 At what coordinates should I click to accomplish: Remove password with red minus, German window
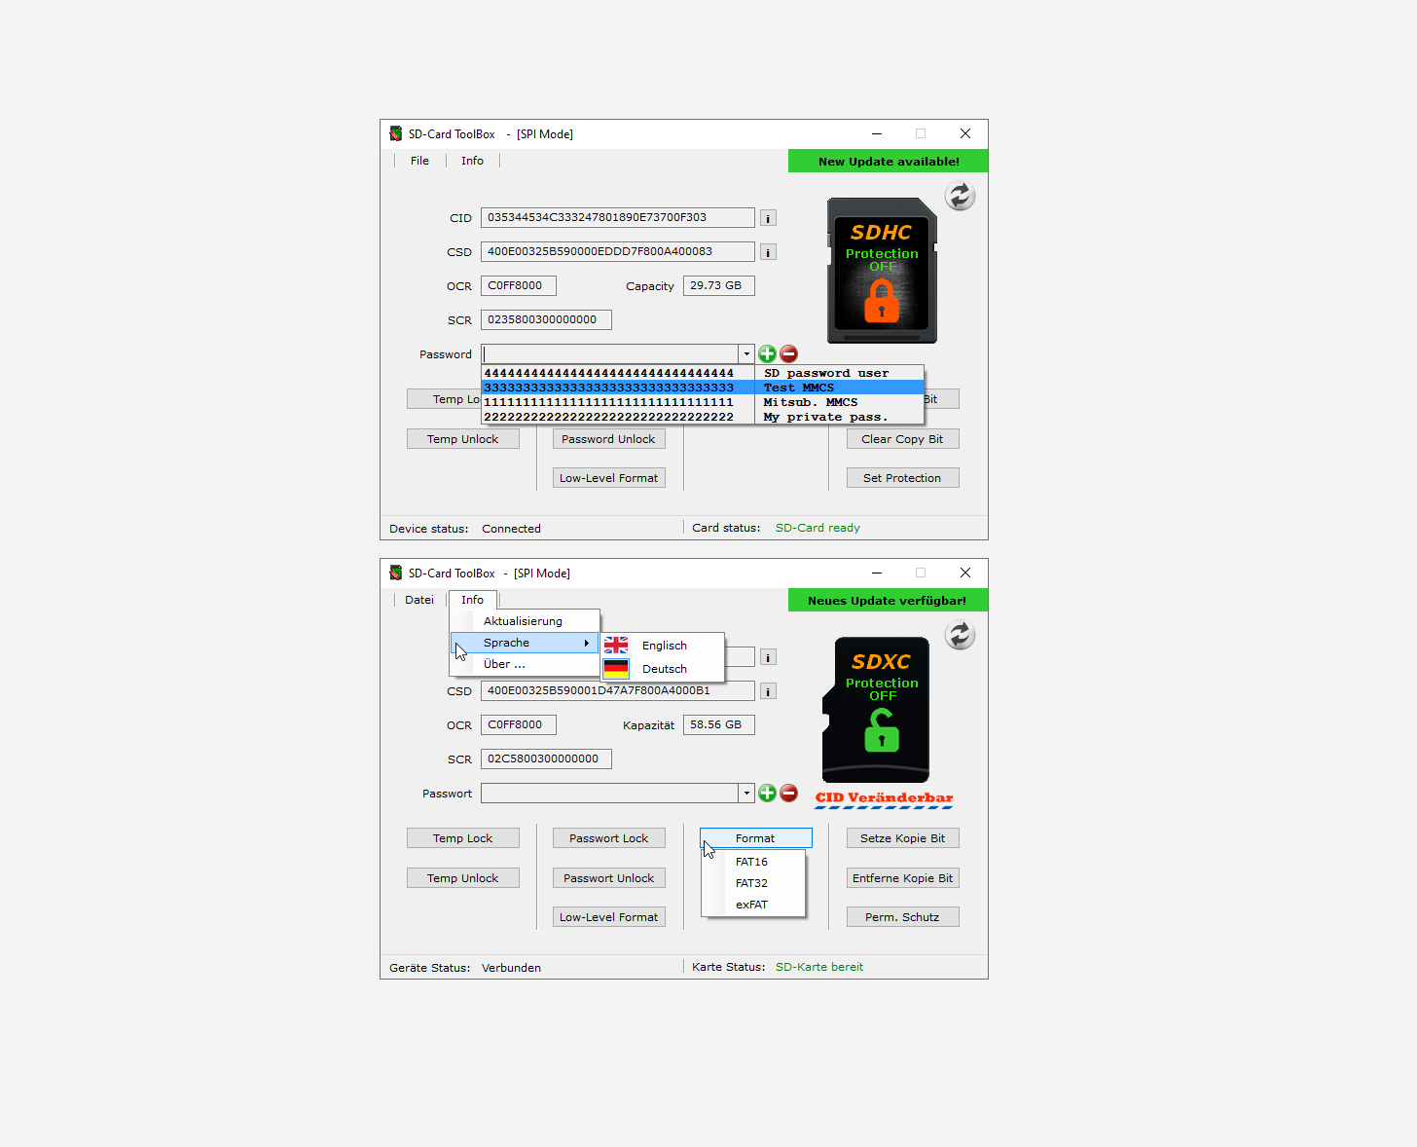[x=789, y=793]
